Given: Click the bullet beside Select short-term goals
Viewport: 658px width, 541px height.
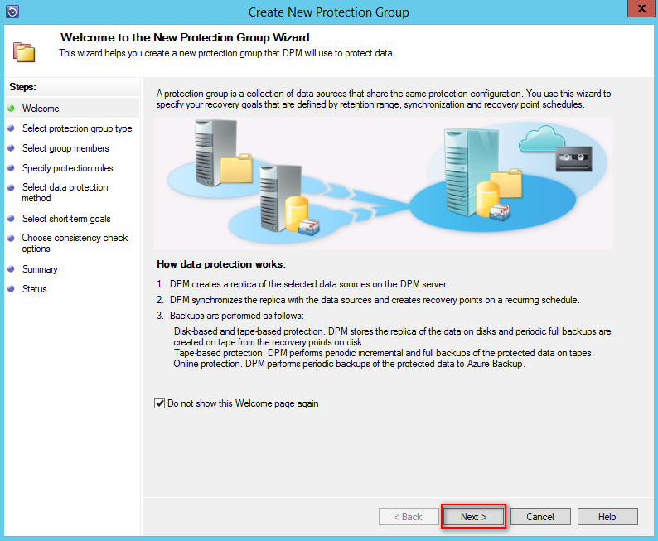Looking at the screenshot, I should coord(12,218).
